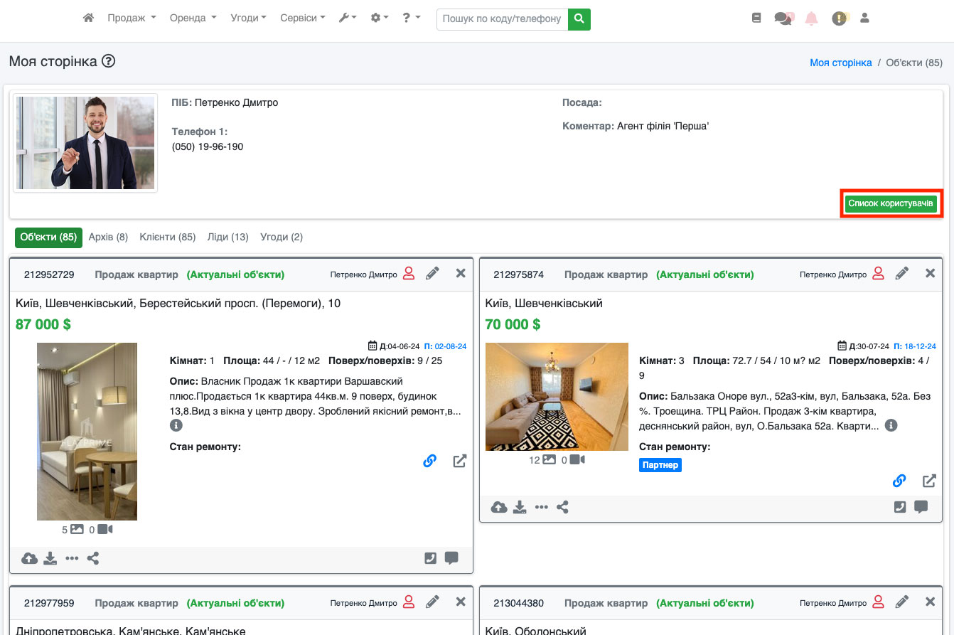
Task: Click the user profile icon in navbar
Action: tap(864, 18)
